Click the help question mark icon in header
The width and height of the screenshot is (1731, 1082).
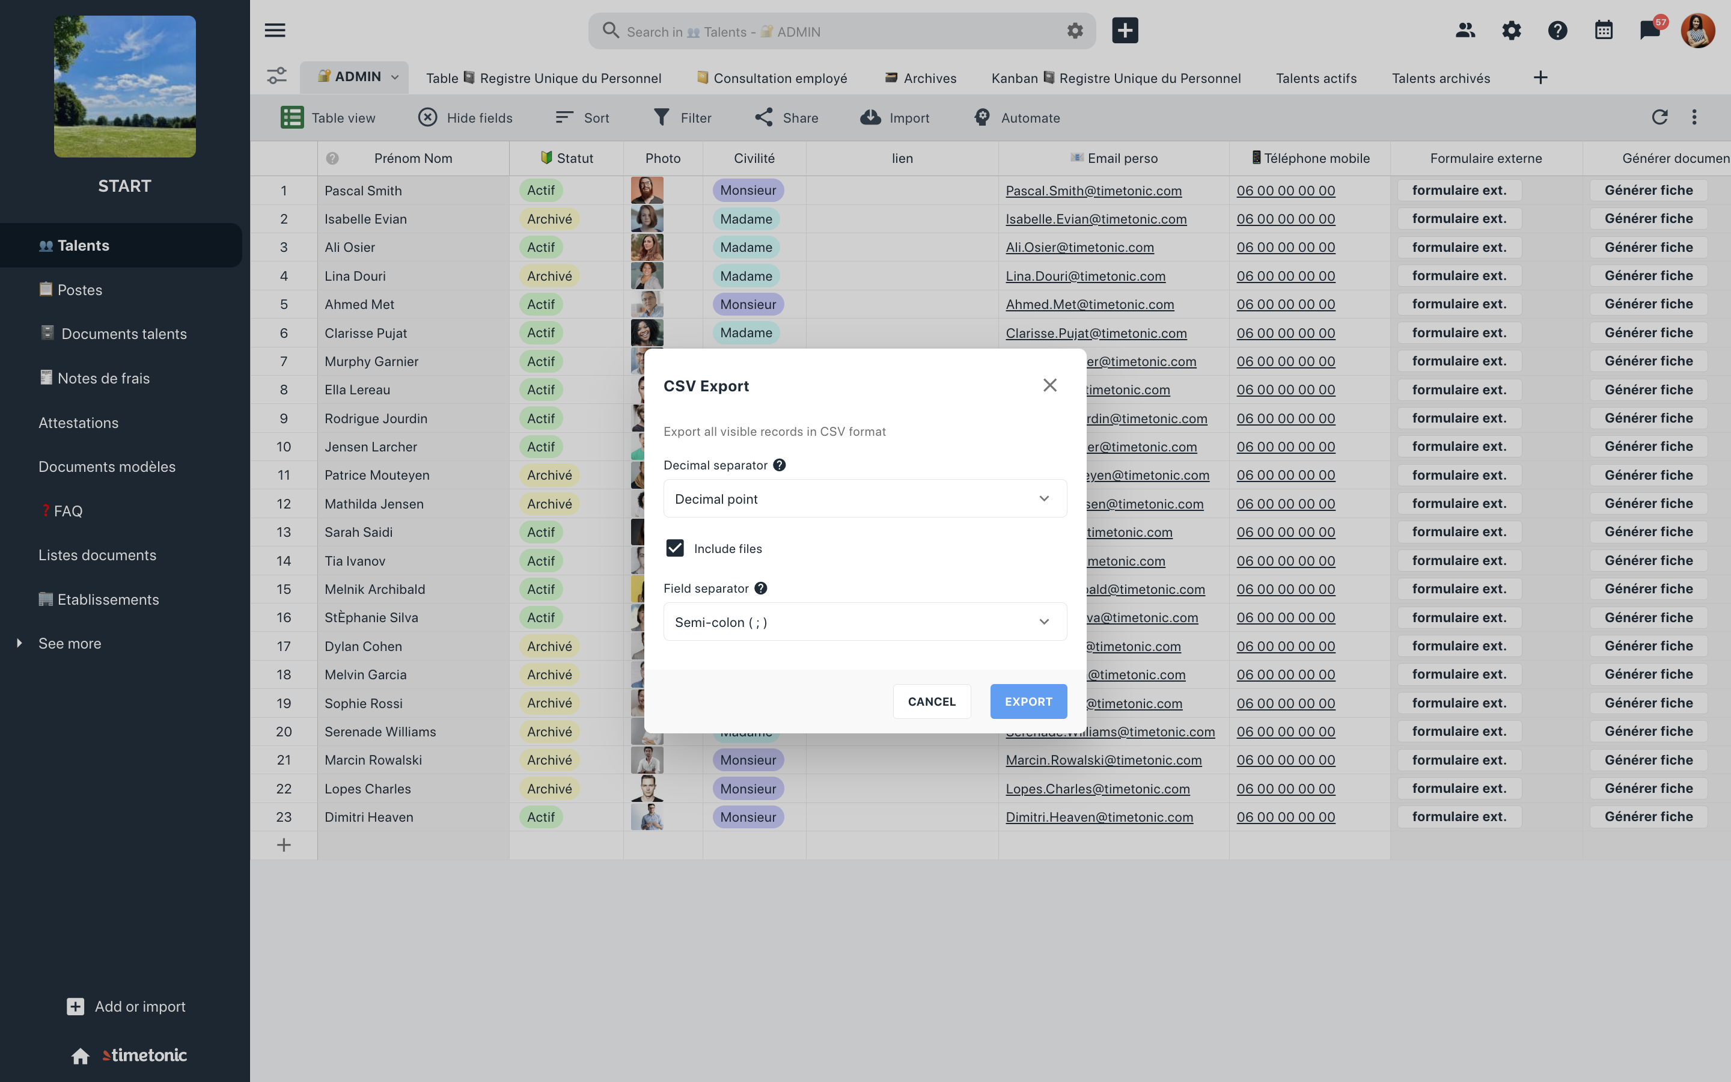(x=1557, y=30)
